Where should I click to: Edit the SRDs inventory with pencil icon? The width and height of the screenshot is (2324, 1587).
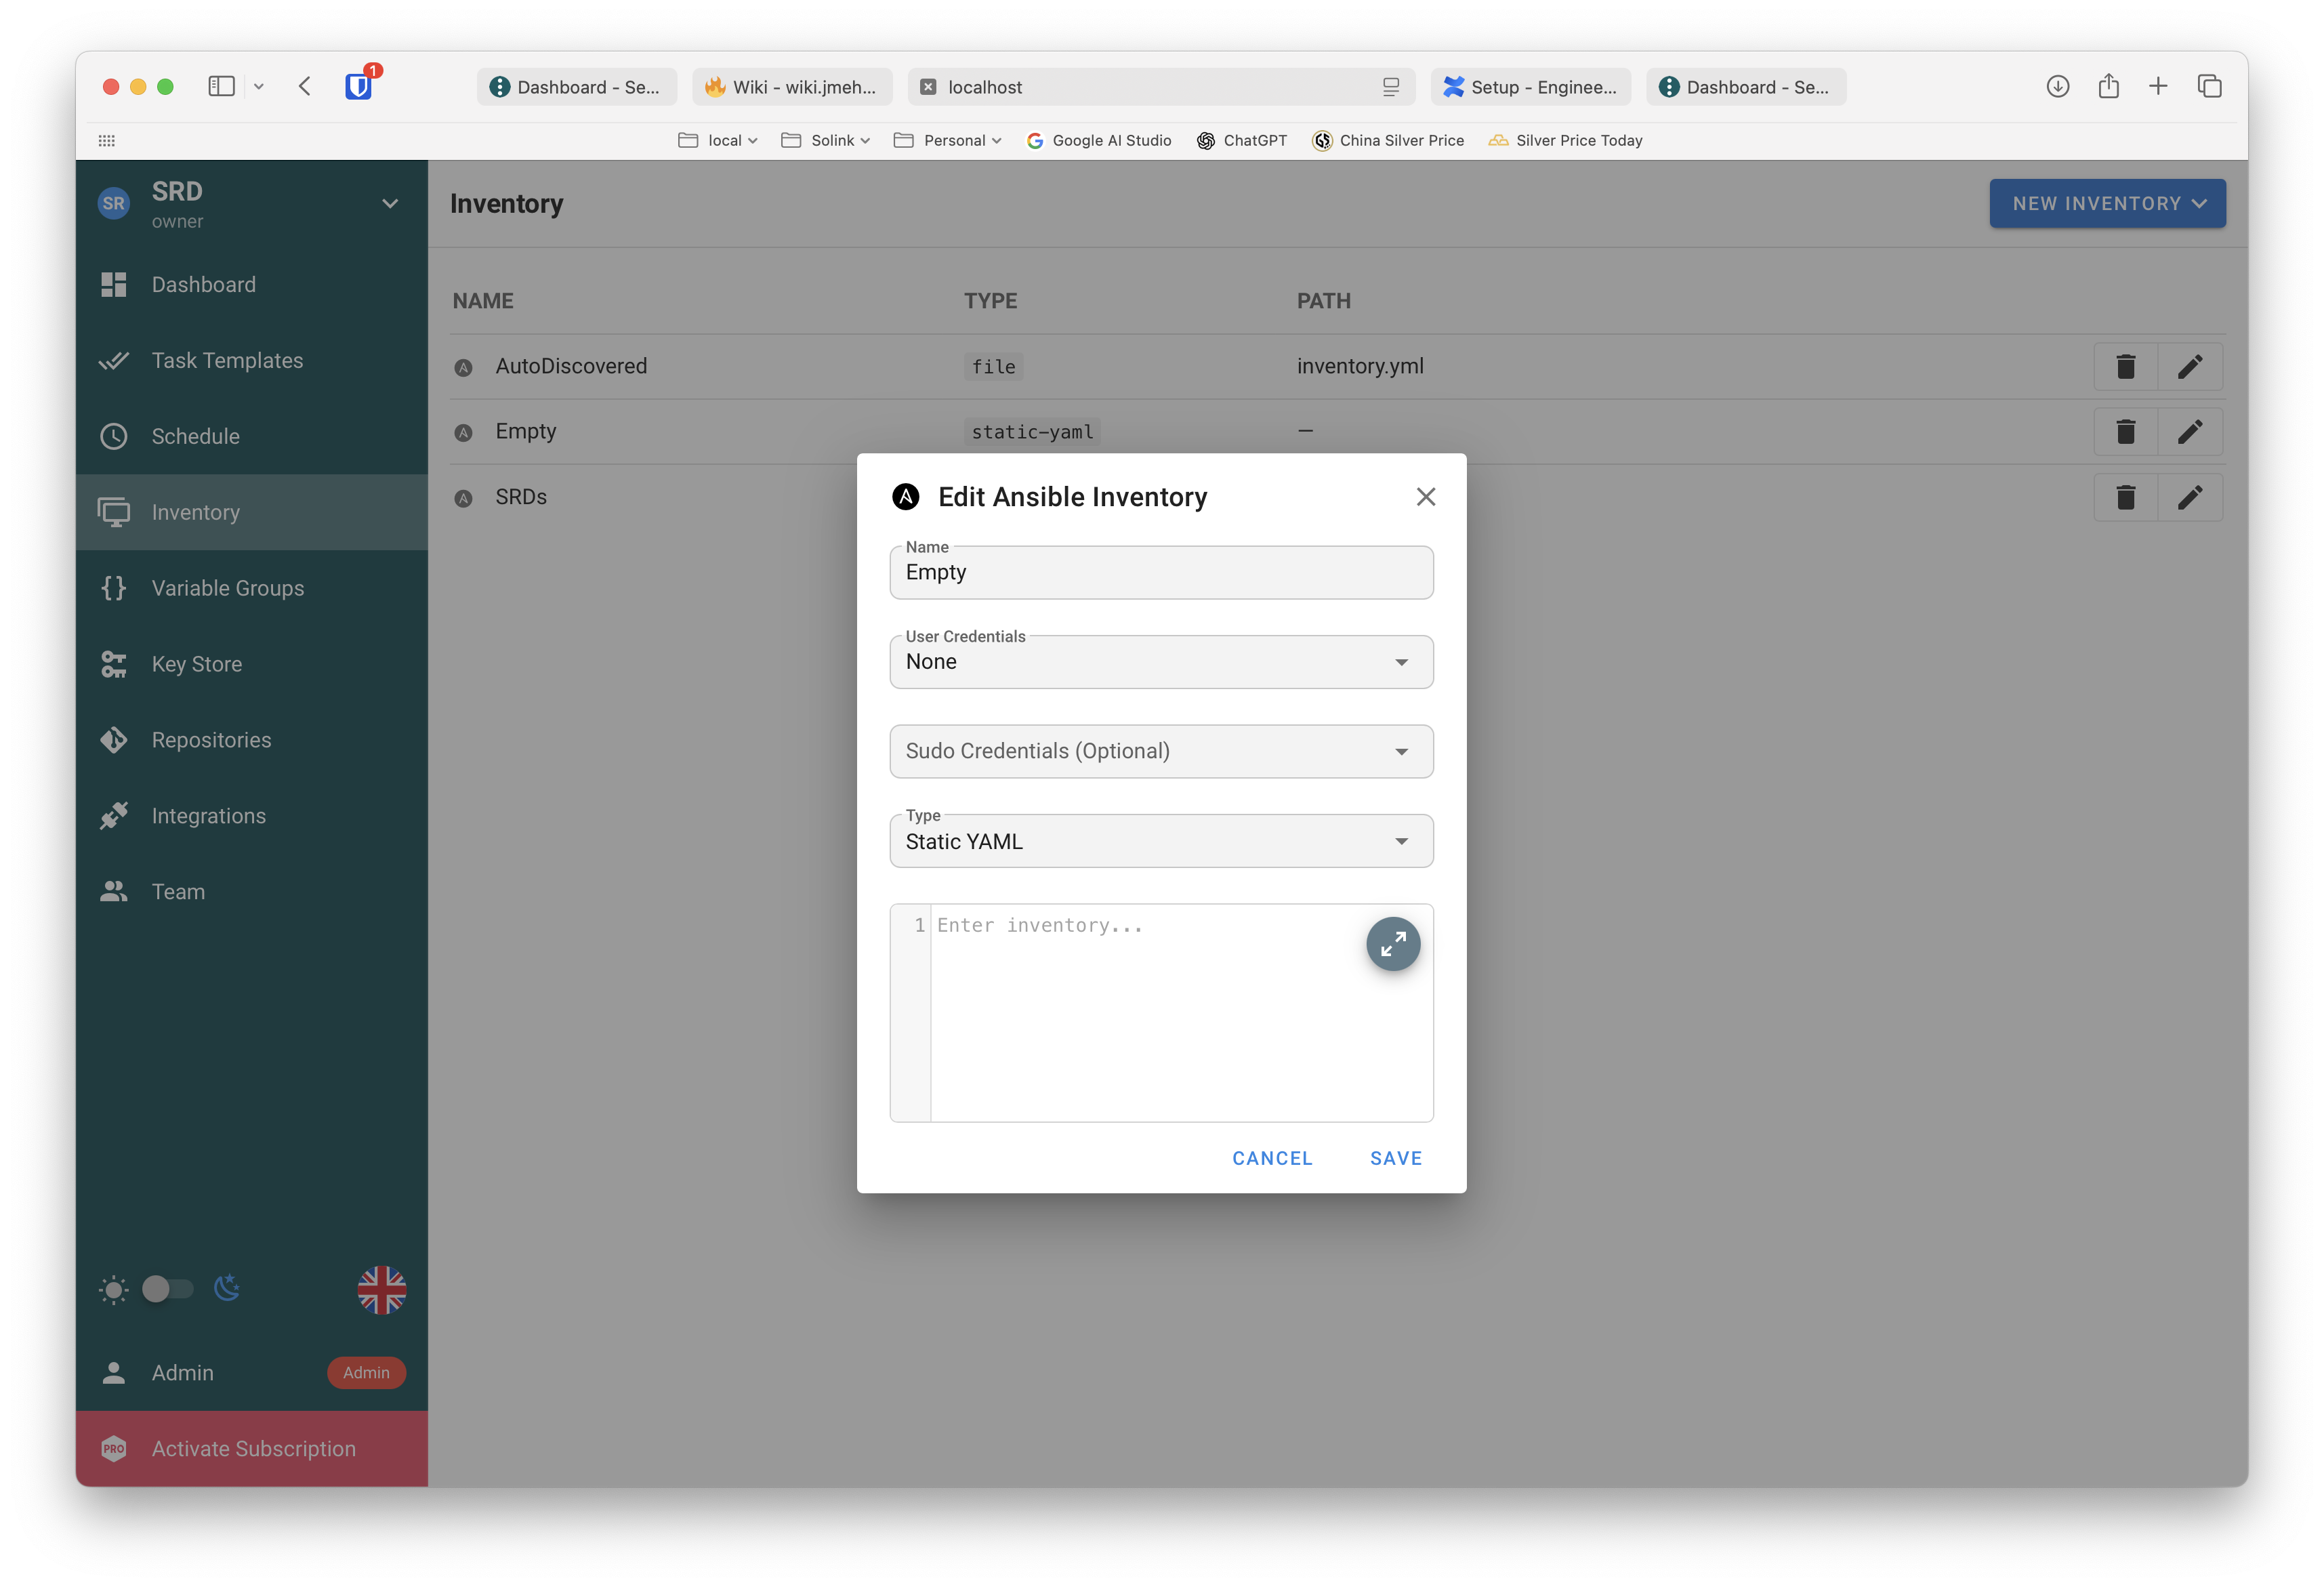2189,497
